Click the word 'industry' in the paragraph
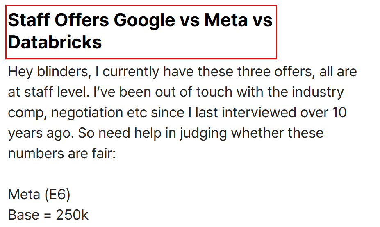 point(318,93)
